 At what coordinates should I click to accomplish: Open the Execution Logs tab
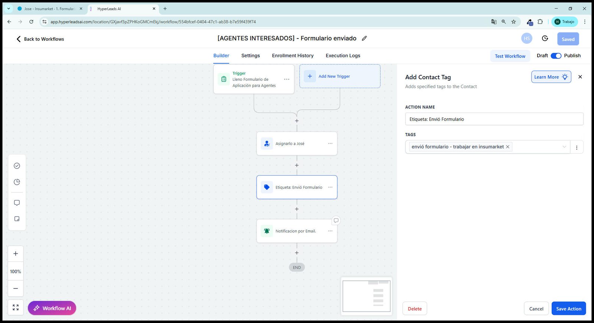pyautogui.click(x=343, y=56)
